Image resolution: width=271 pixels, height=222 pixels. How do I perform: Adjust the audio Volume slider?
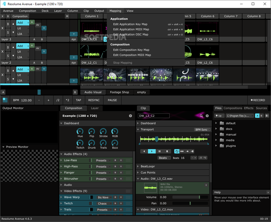pyautogui.click(x=190, y=197)
